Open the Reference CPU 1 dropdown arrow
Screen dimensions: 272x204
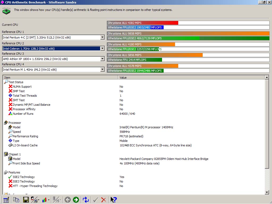coord(103,37)
